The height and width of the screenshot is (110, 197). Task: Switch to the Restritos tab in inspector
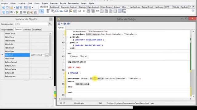pyautogui.click(x=37, y=30)
